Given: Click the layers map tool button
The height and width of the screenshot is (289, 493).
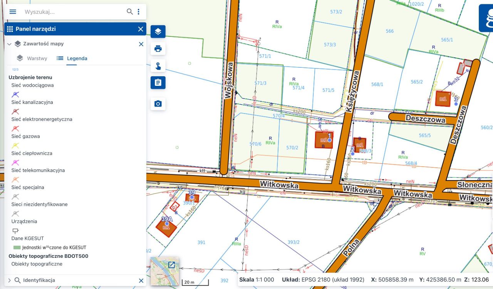Looking at the screenshot, I should click(x=158, y=32).
